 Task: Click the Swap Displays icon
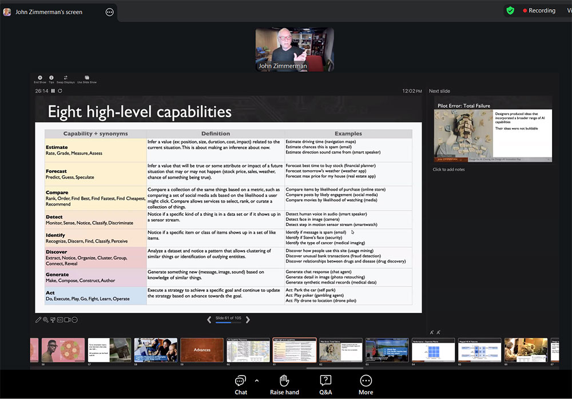pyautogui.click(x=66, y=78)
